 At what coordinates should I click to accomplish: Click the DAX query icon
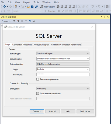pyautogui.click(x=74, y=7)
